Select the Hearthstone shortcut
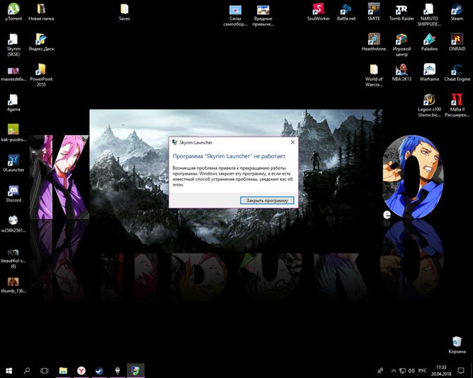 [x=374, y=43]
